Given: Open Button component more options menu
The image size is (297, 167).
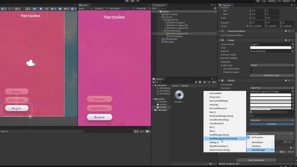Looking at the screenshot, I should coord(293,80).
